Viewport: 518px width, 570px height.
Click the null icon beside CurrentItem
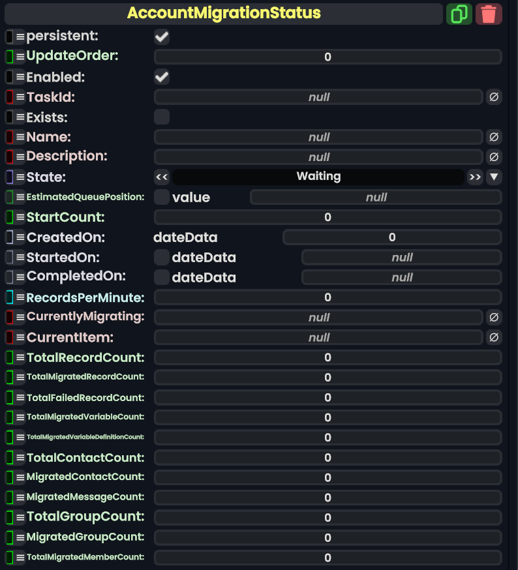click(x=494, y=337)
